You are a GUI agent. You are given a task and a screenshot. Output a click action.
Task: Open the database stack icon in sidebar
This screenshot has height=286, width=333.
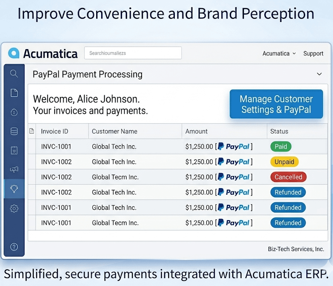(x=14, y=132)
